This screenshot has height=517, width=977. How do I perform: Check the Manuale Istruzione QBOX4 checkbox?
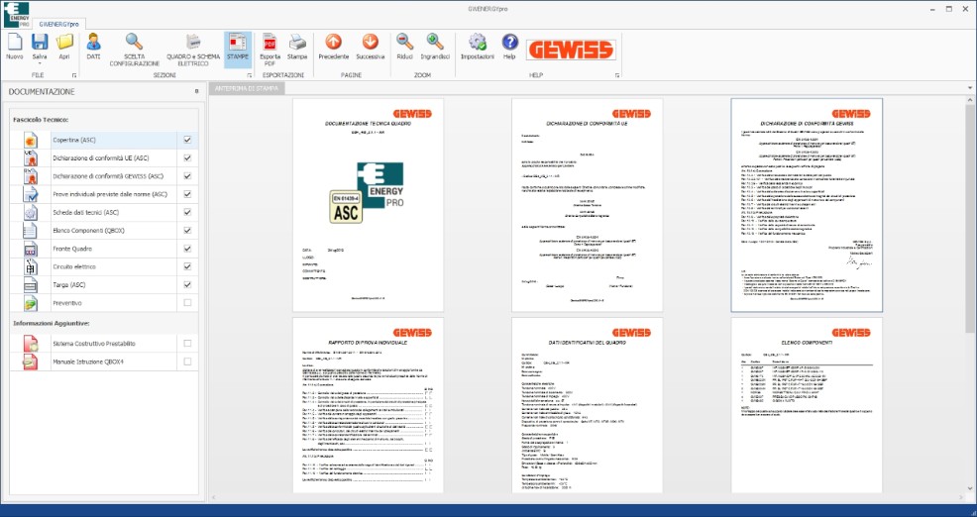tap(187, 362)
